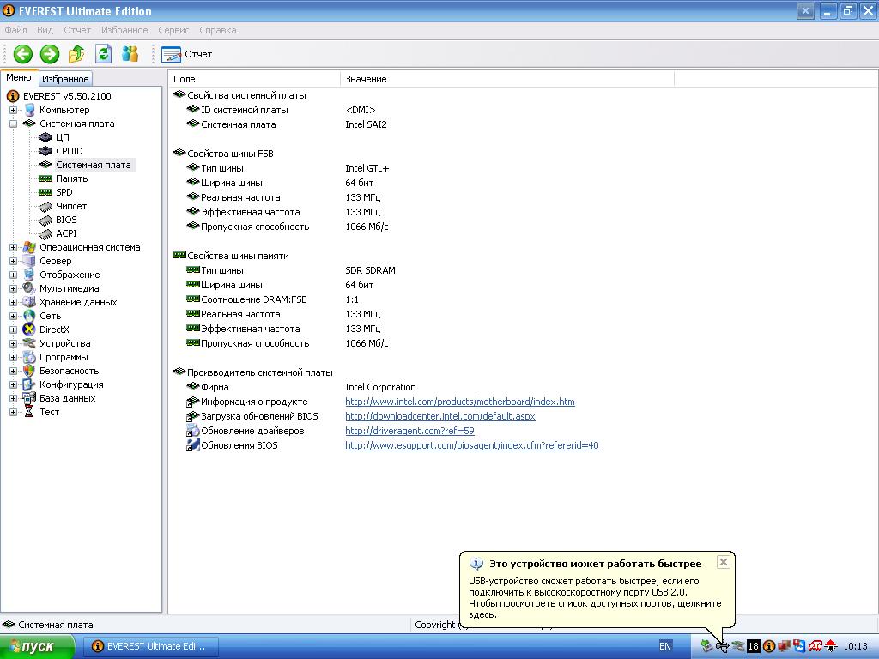
Task: Expand the Операционная система node
Action: (x=13, y=248)
